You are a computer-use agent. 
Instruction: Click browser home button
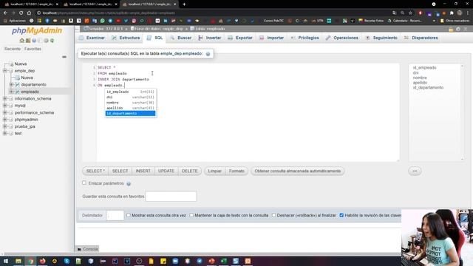pyautogui.click(x=29, y=13)
